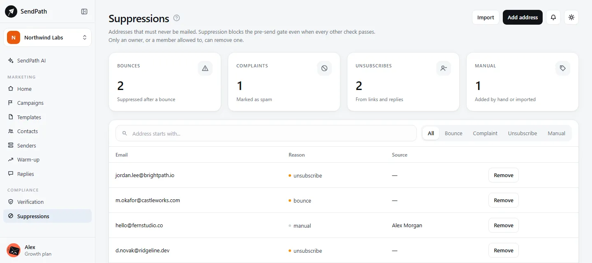Click the SendPath paper plane logo
Image resolution: width=592 pixels, height=263 pixels.
click(x=11, y=12)
